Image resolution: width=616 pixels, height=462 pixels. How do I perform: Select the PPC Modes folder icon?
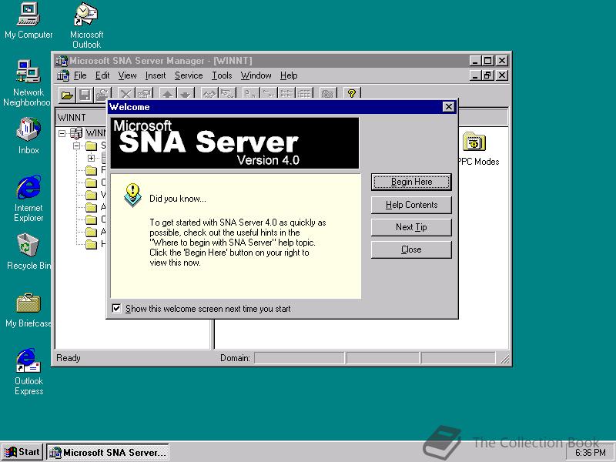coord(474,142)
